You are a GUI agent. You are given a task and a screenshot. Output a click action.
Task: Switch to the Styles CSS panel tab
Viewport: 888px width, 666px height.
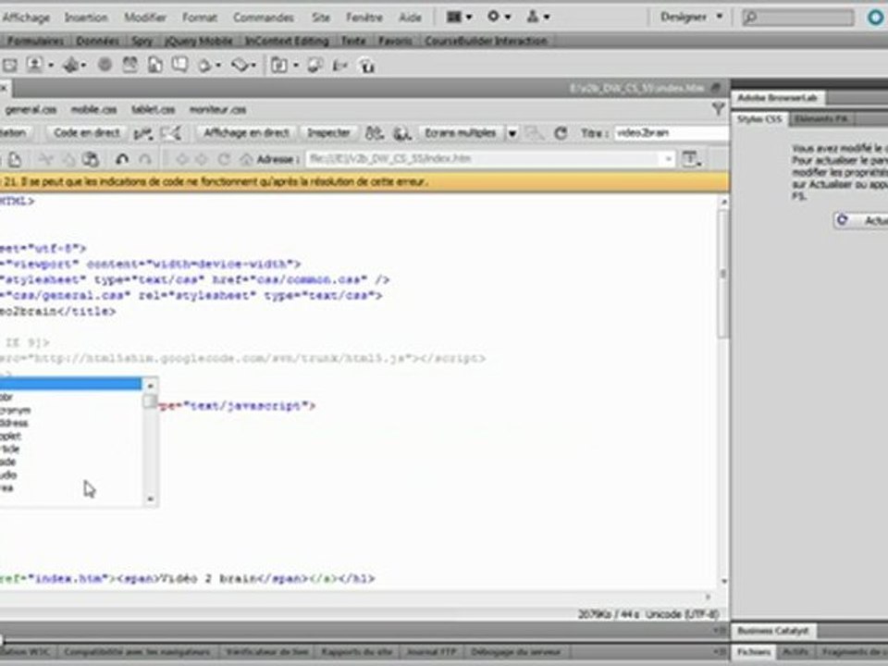click(758, 119)
